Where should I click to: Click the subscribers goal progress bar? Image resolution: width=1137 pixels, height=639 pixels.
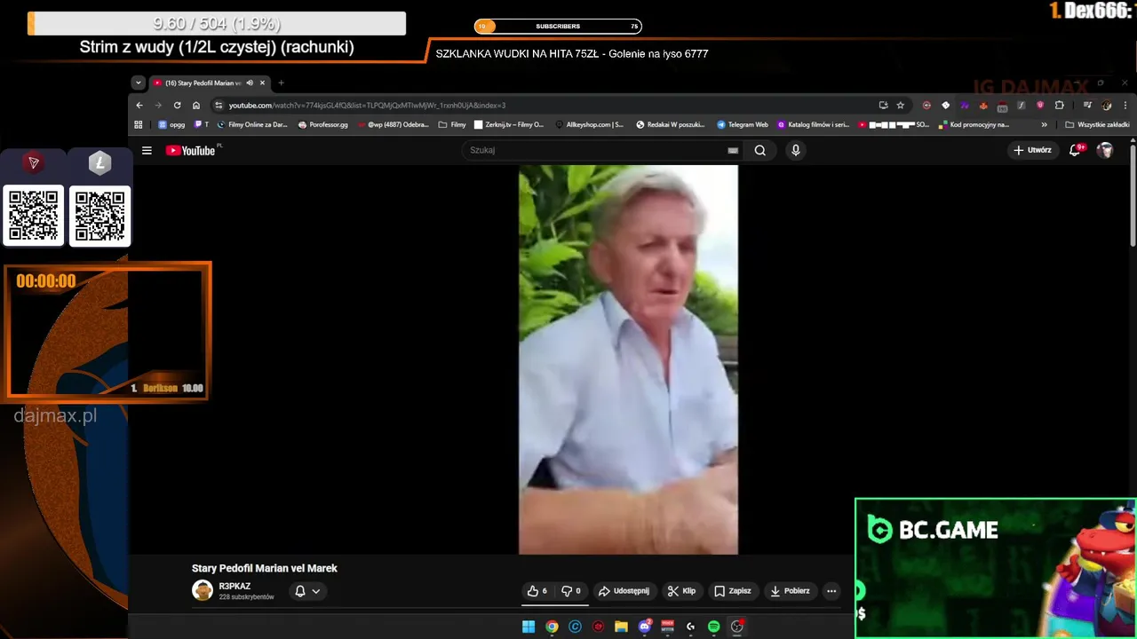558,27
